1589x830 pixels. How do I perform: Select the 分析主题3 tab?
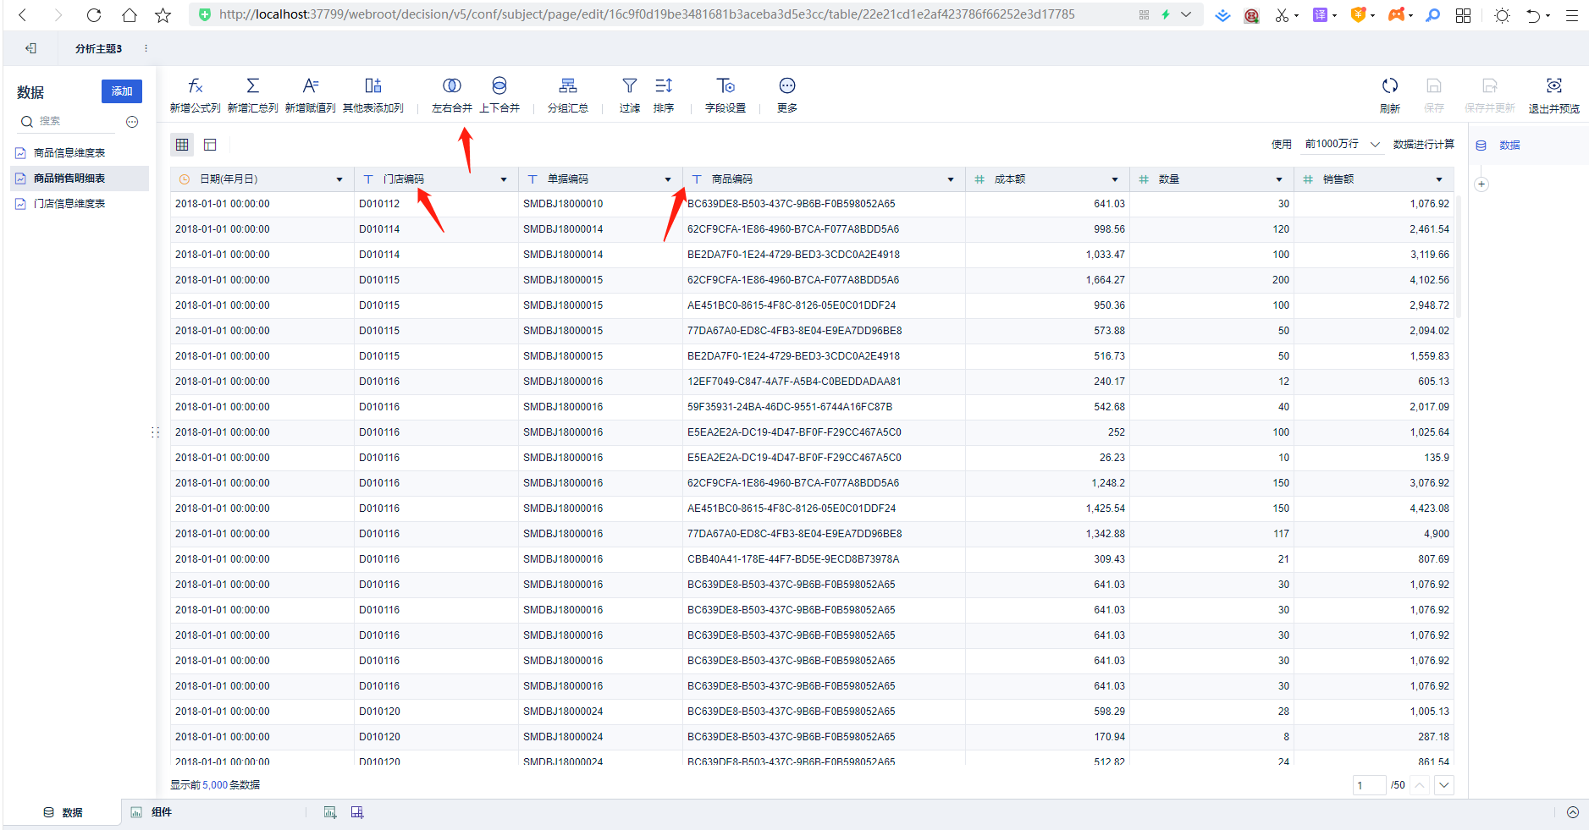click(x=98, y=49)
